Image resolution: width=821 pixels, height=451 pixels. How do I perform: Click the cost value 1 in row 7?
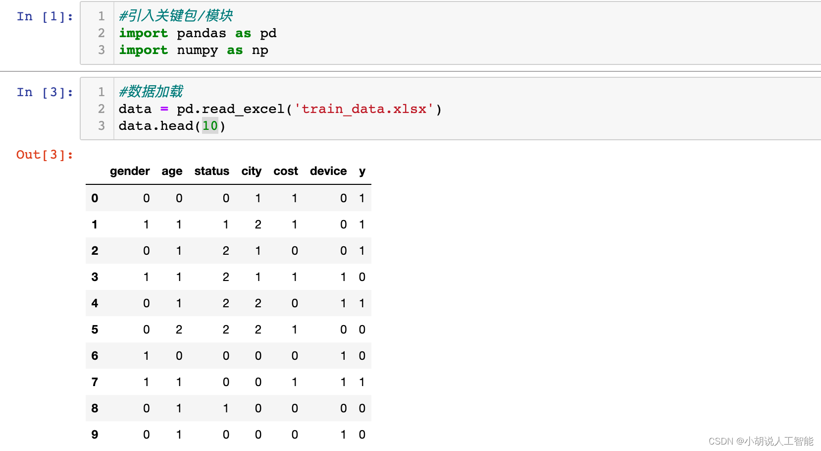pos(295,382)
